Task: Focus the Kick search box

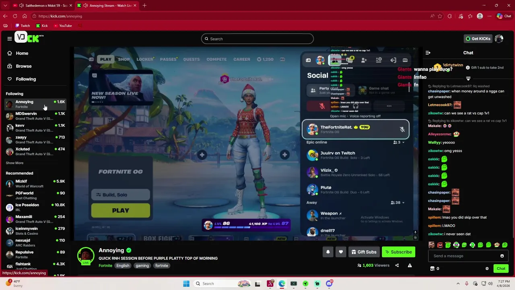Action: point(257,39)
